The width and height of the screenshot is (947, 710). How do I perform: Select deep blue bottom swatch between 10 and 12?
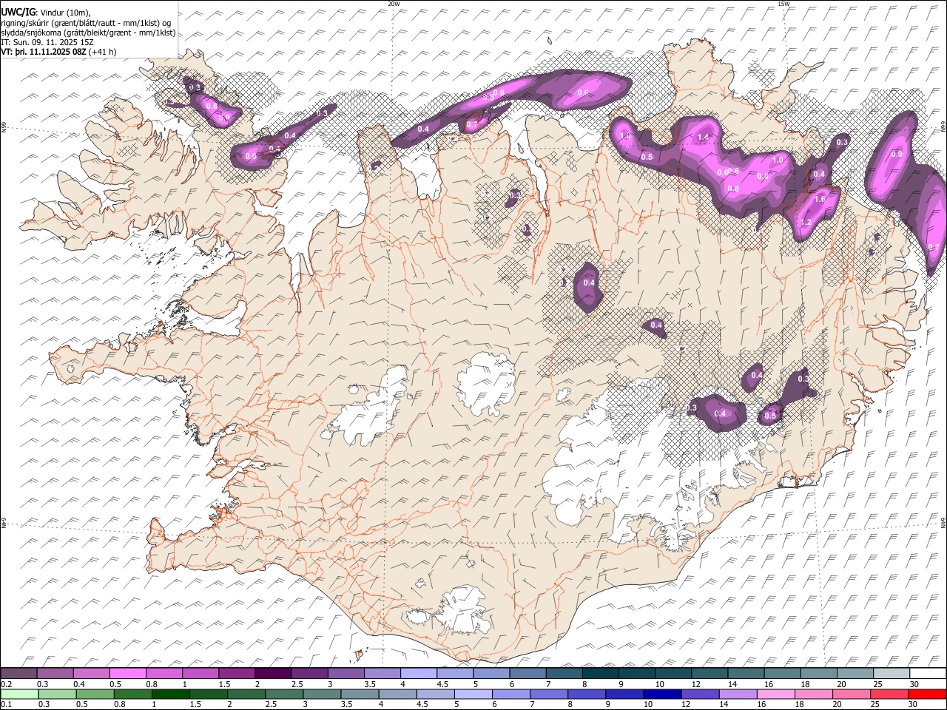pos(662,694)
